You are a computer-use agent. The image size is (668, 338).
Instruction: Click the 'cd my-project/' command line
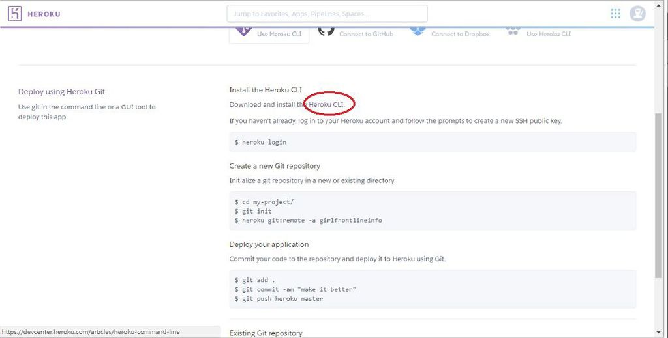[x=264, y=202]
